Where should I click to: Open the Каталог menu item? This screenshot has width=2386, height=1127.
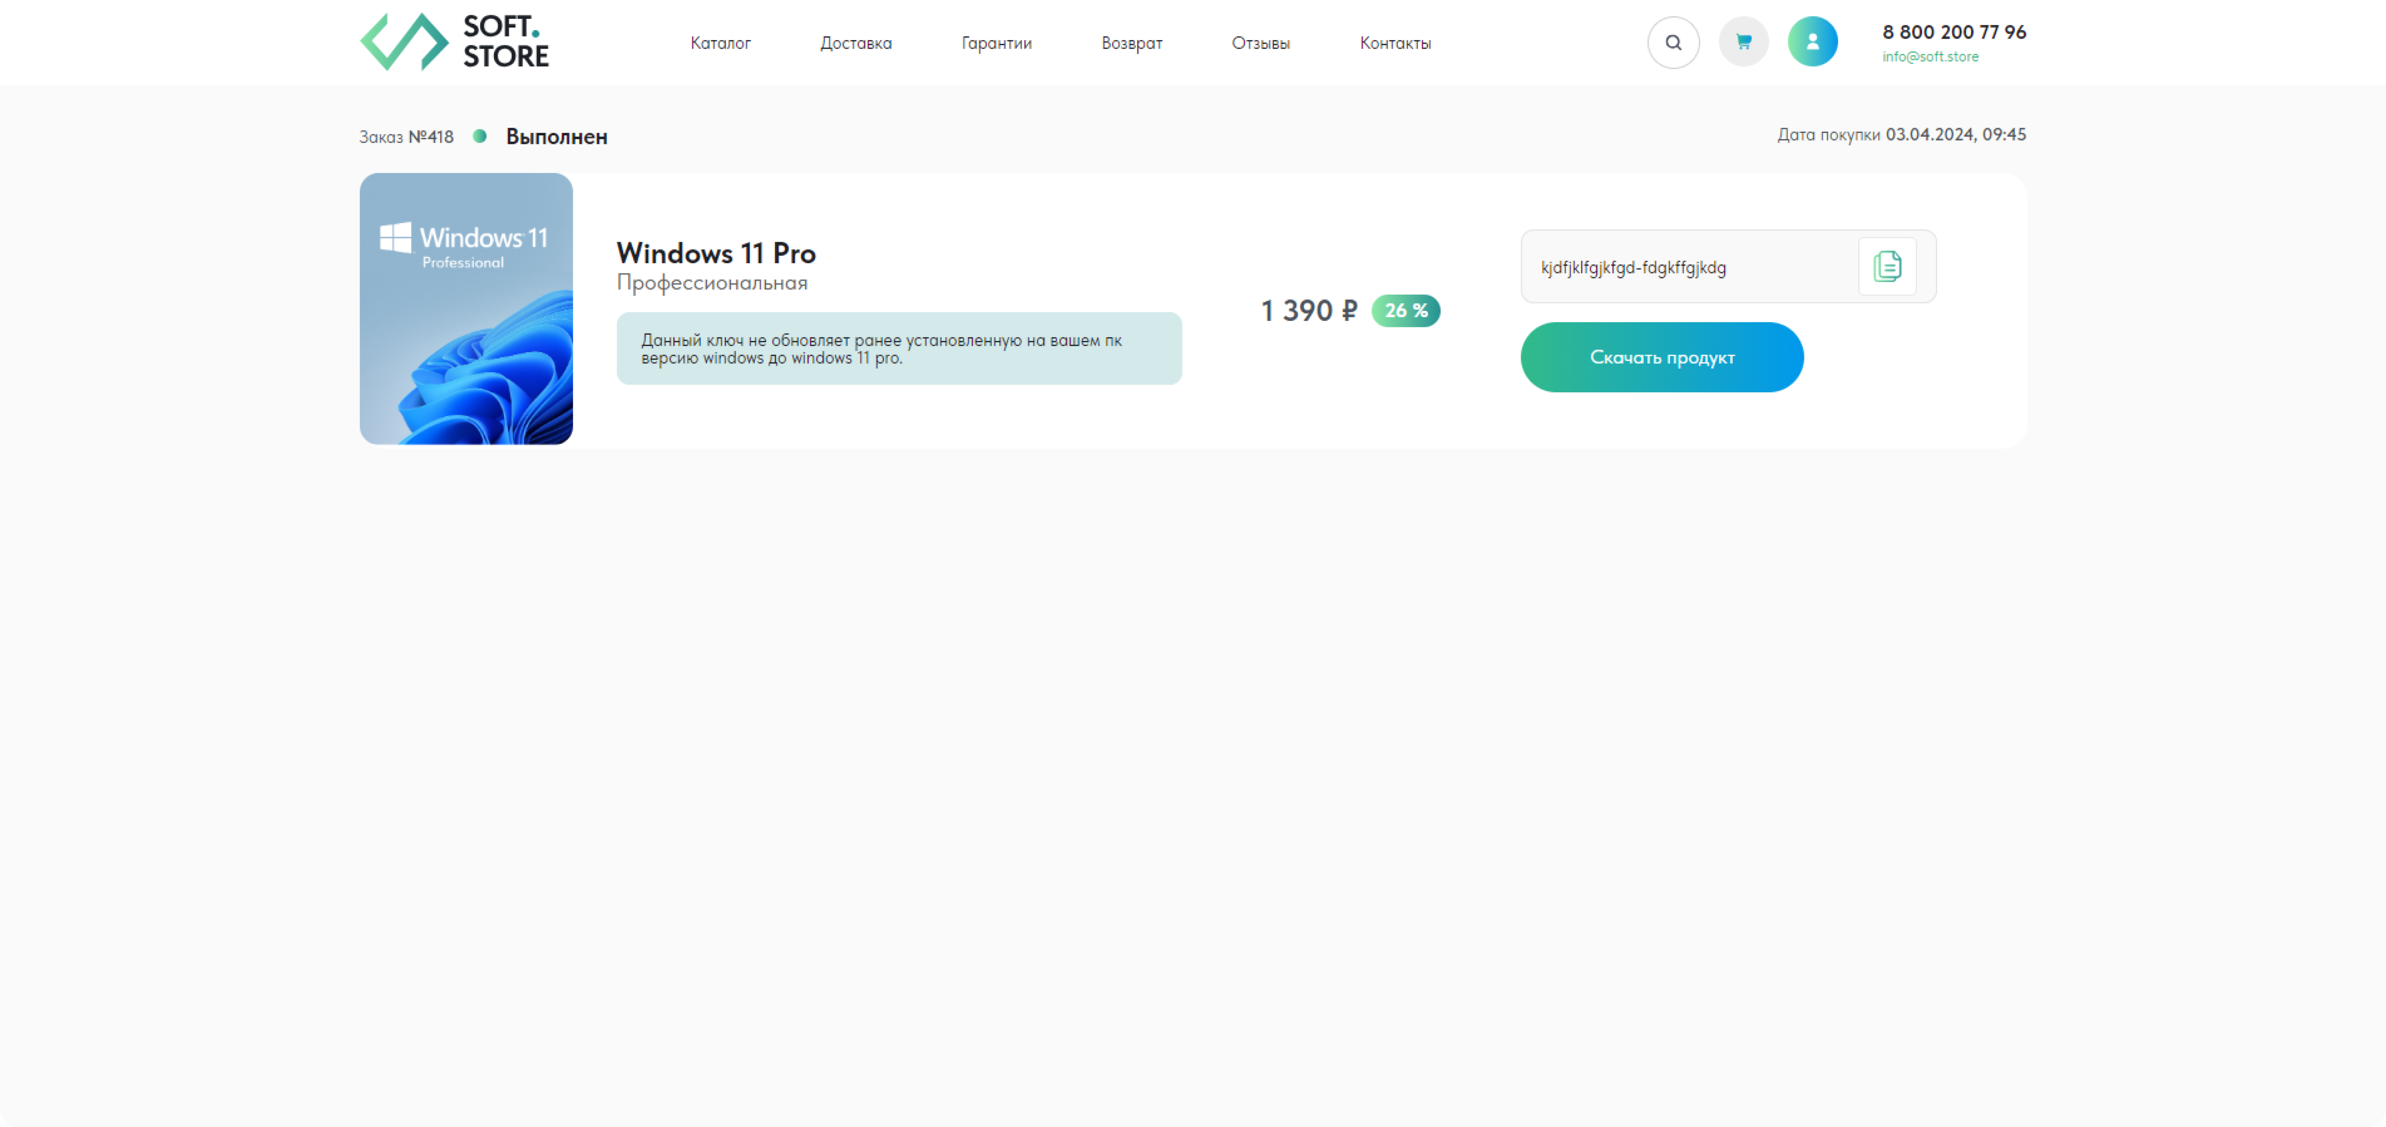coord(720,43)
